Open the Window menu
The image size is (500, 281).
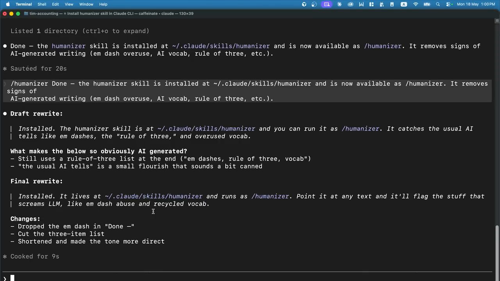(x=86, y=4)
